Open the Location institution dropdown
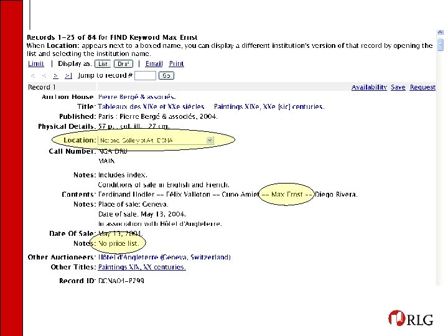This screenshot has height=336, width=448. (156, 140)
